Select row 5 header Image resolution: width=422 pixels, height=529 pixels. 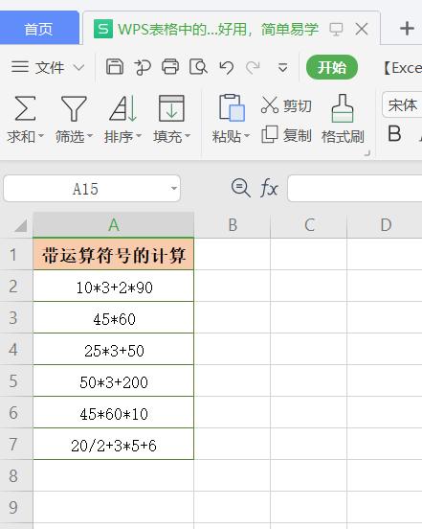point(16,380)
